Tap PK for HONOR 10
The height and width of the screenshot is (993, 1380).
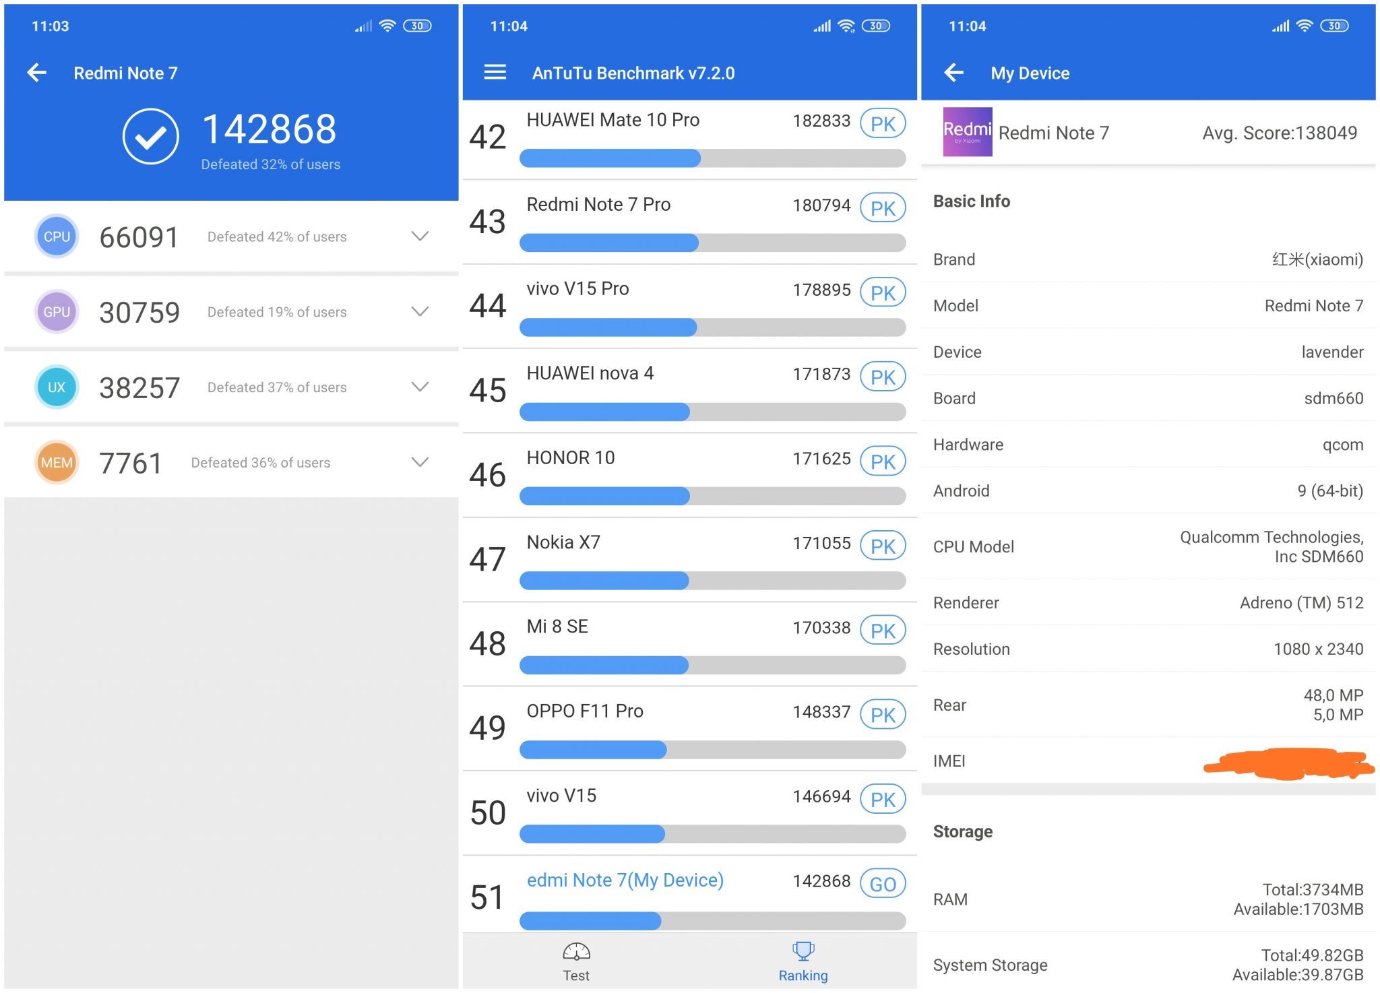click(883, 461)
